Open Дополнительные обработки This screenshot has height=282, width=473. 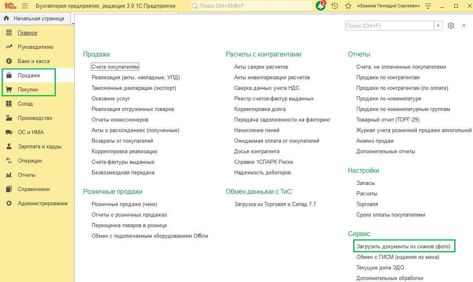pos(390,278)
